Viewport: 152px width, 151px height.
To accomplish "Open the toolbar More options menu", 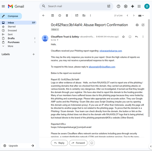I will 90,15.
